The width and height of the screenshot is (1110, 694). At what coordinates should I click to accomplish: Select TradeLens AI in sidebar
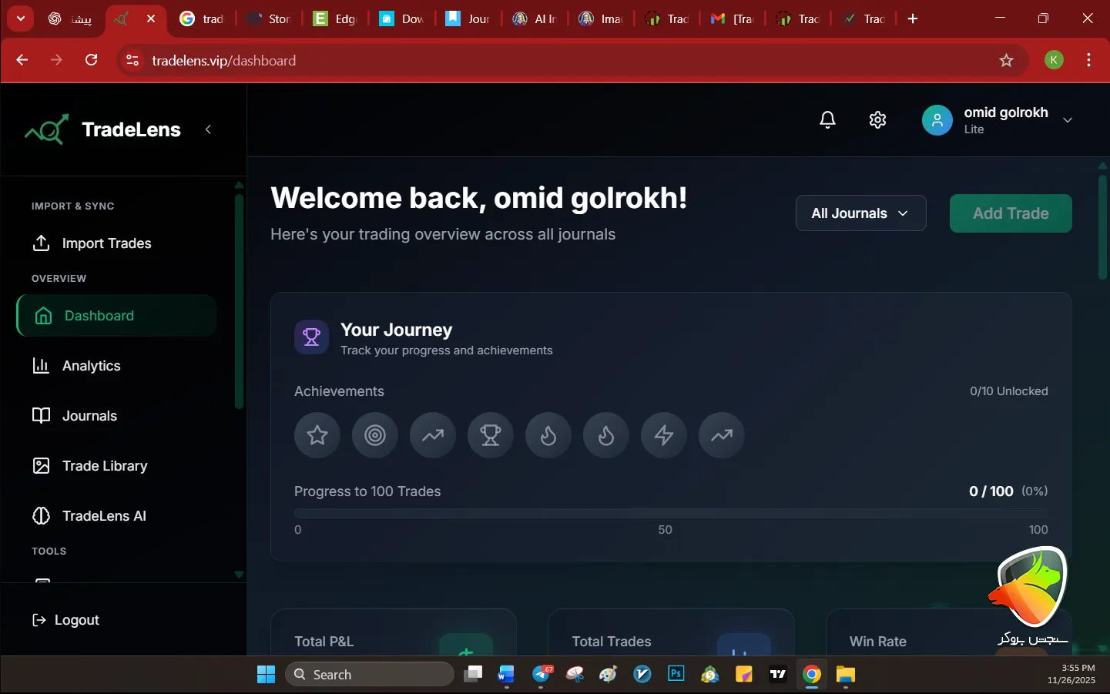(103, 516)
